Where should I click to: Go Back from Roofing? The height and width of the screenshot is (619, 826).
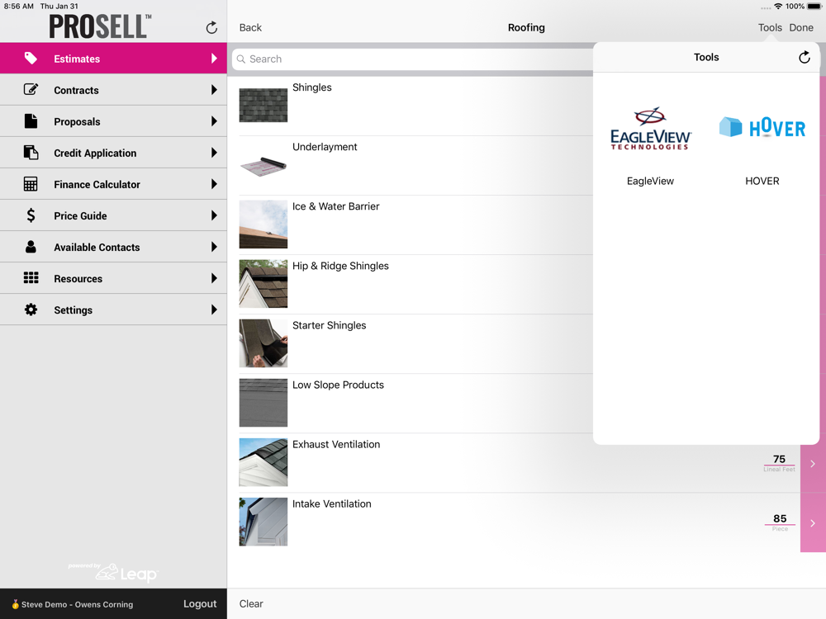pyautogui.click(x=250, y=27)
